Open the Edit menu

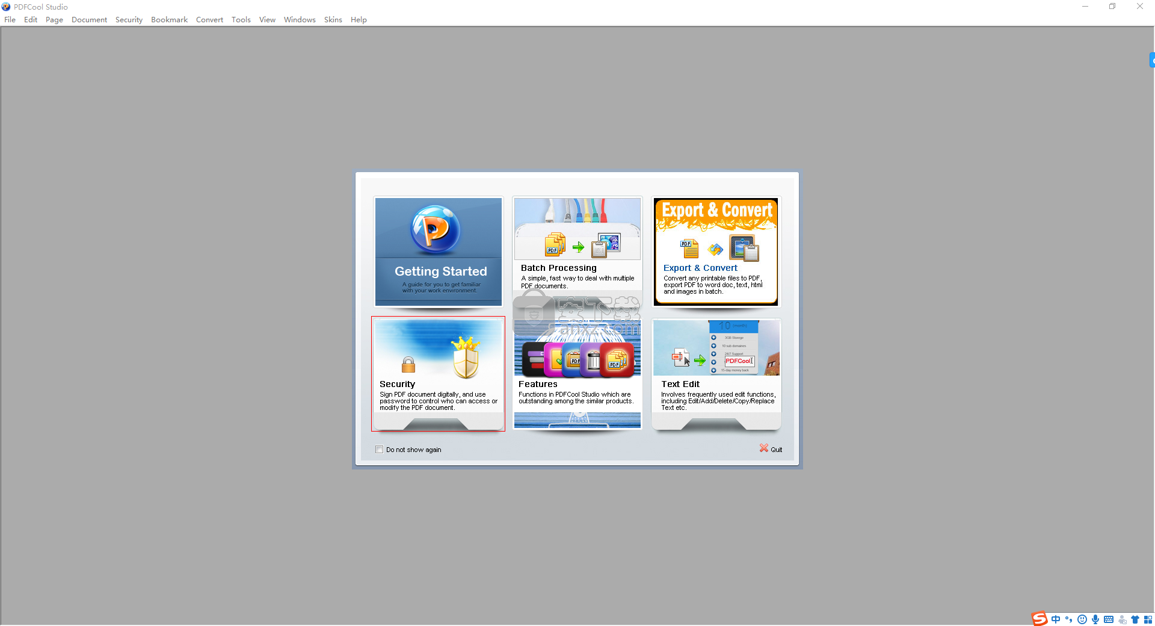coord(31,20)
